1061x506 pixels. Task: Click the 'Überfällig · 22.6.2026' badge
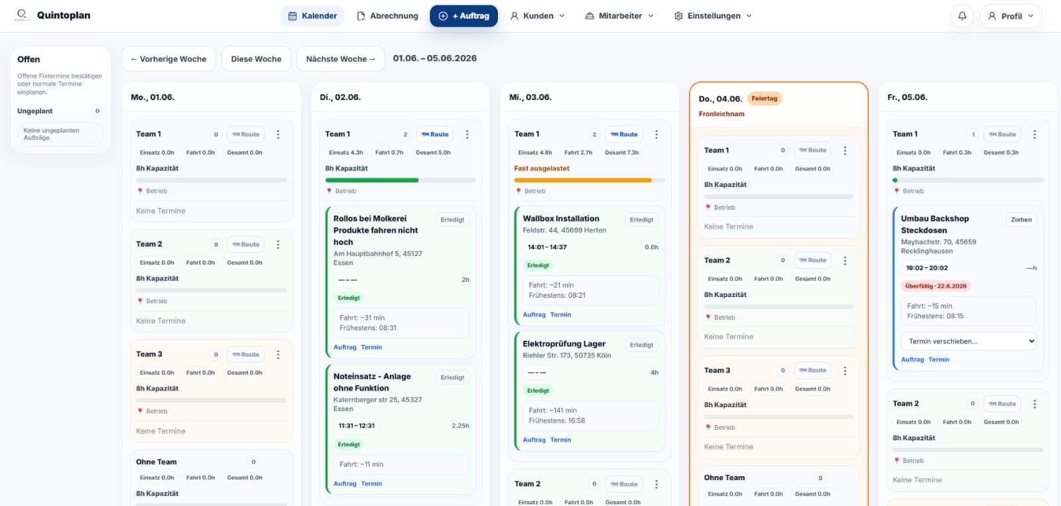click(936, 286)
